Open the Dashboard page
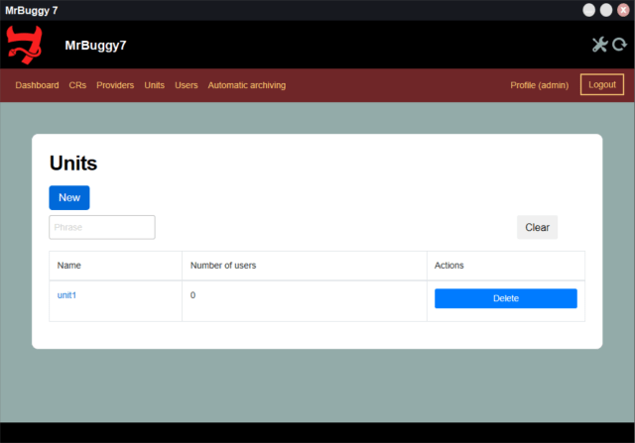The width and height of the screenshot is (635, 443). pyautogui.click(x=37, y=85)
